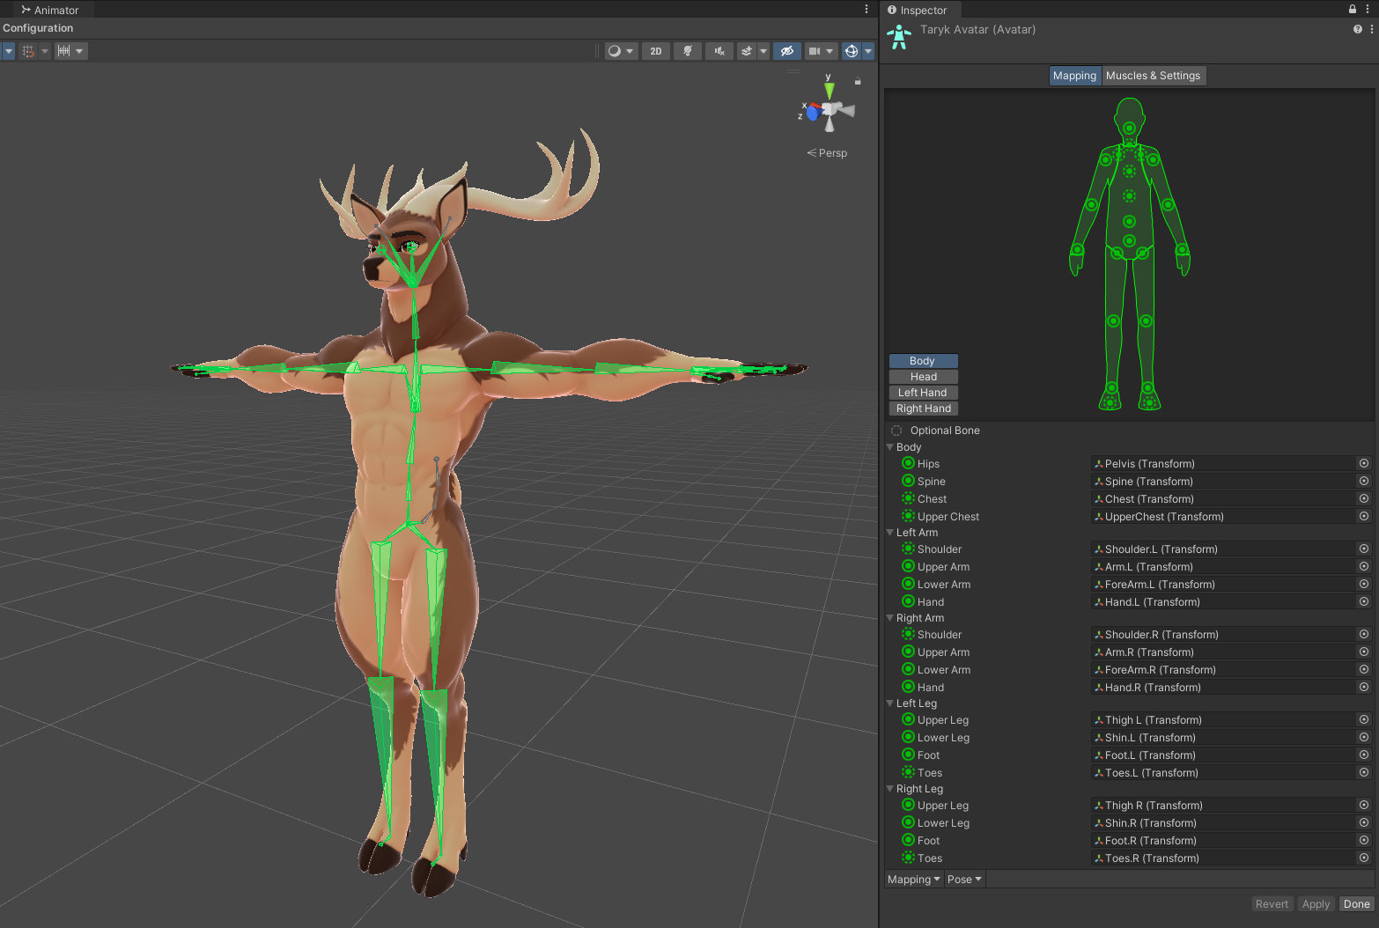Viewport: 1379px width, 928px height.
Task: Click the snap increment ruler icon
Action: tap(63, 51)
